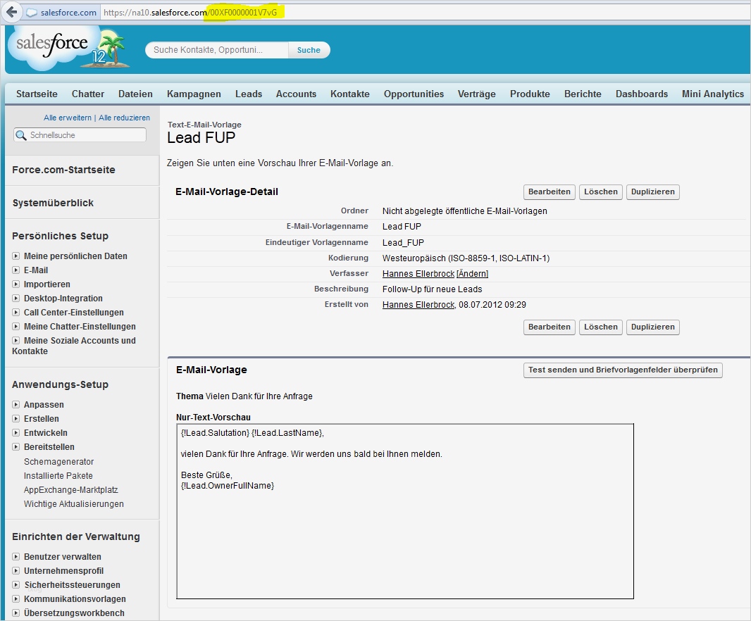Viewport: 751px width, 621px height.
Task: Expand the Erstellen section
Action: tap(15, 418)
